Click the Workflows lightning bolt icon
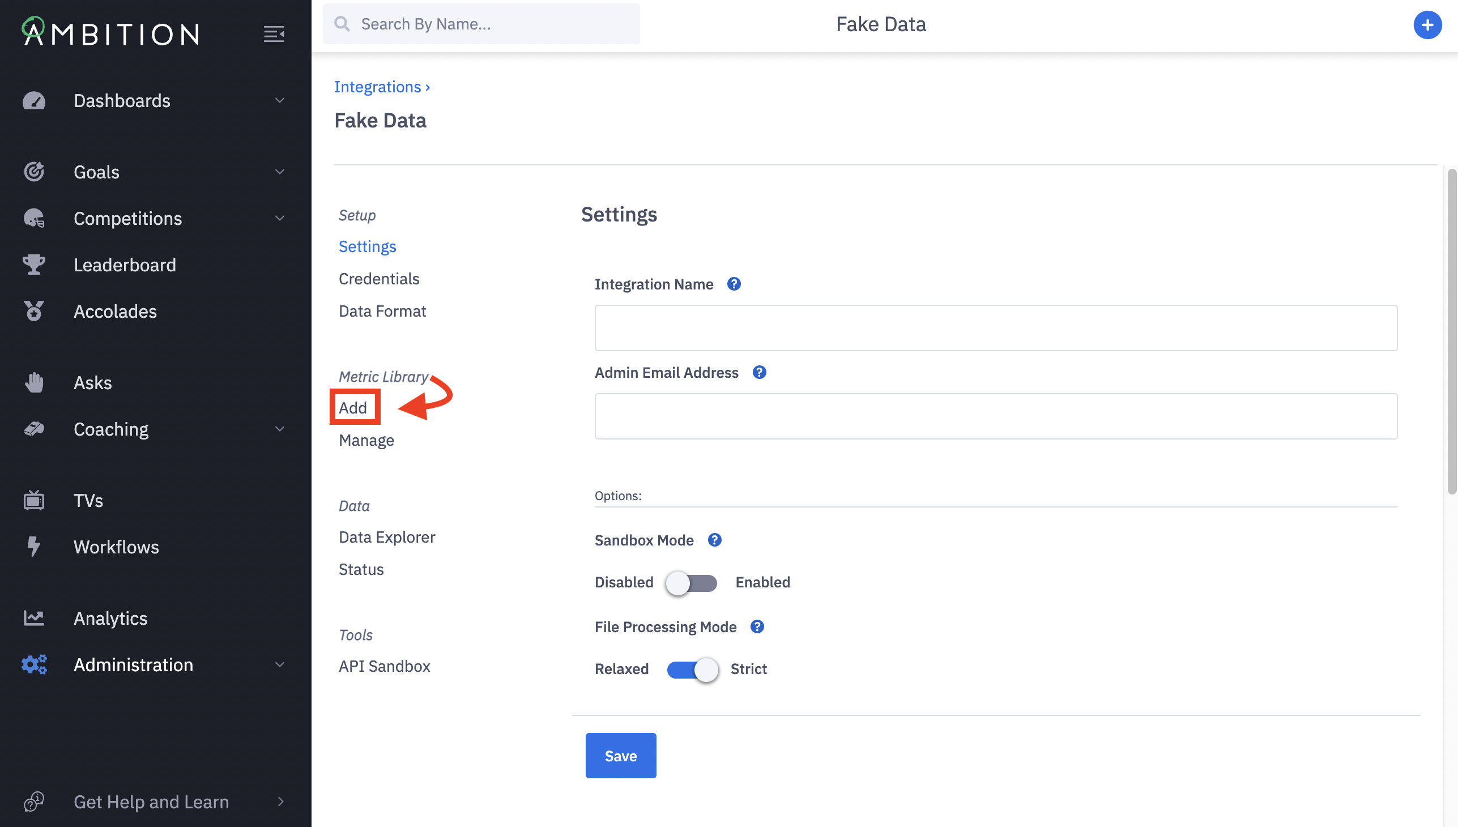Screen dimensions: 1458x827 [x=34, y=547]
